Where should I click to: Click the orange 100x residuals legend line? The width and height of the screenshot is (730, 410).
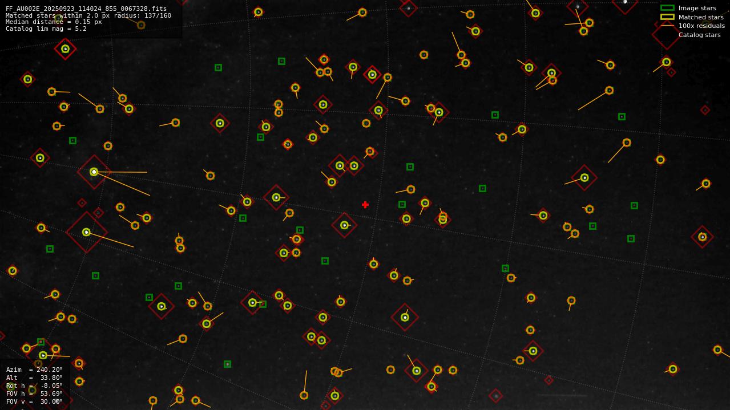point(667,26)
